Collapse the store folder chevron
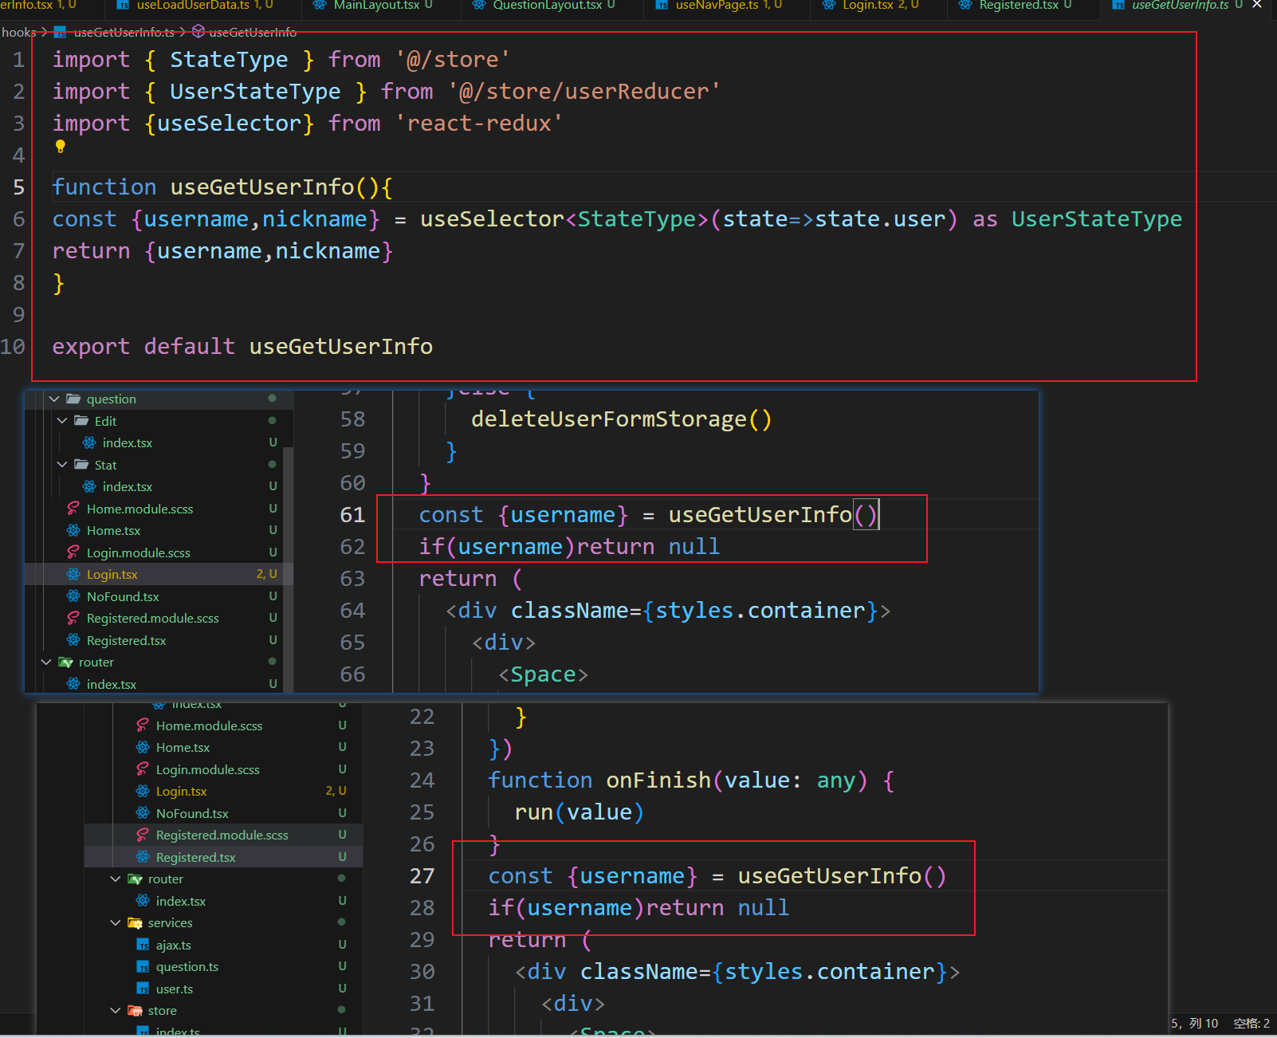Image resolution: width=1277 pixels, height=1038 pixels. point(116,1010)
